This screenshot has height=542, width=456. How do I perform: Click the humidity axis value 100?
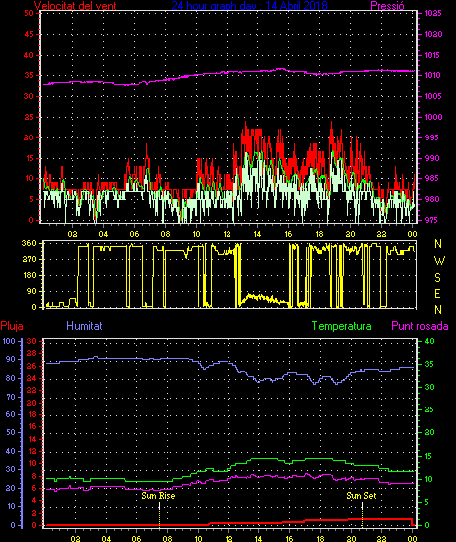[9, 341]
